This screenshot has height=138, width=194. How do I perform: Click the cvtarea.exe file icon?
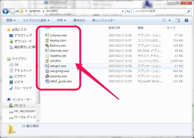[47, 35]
